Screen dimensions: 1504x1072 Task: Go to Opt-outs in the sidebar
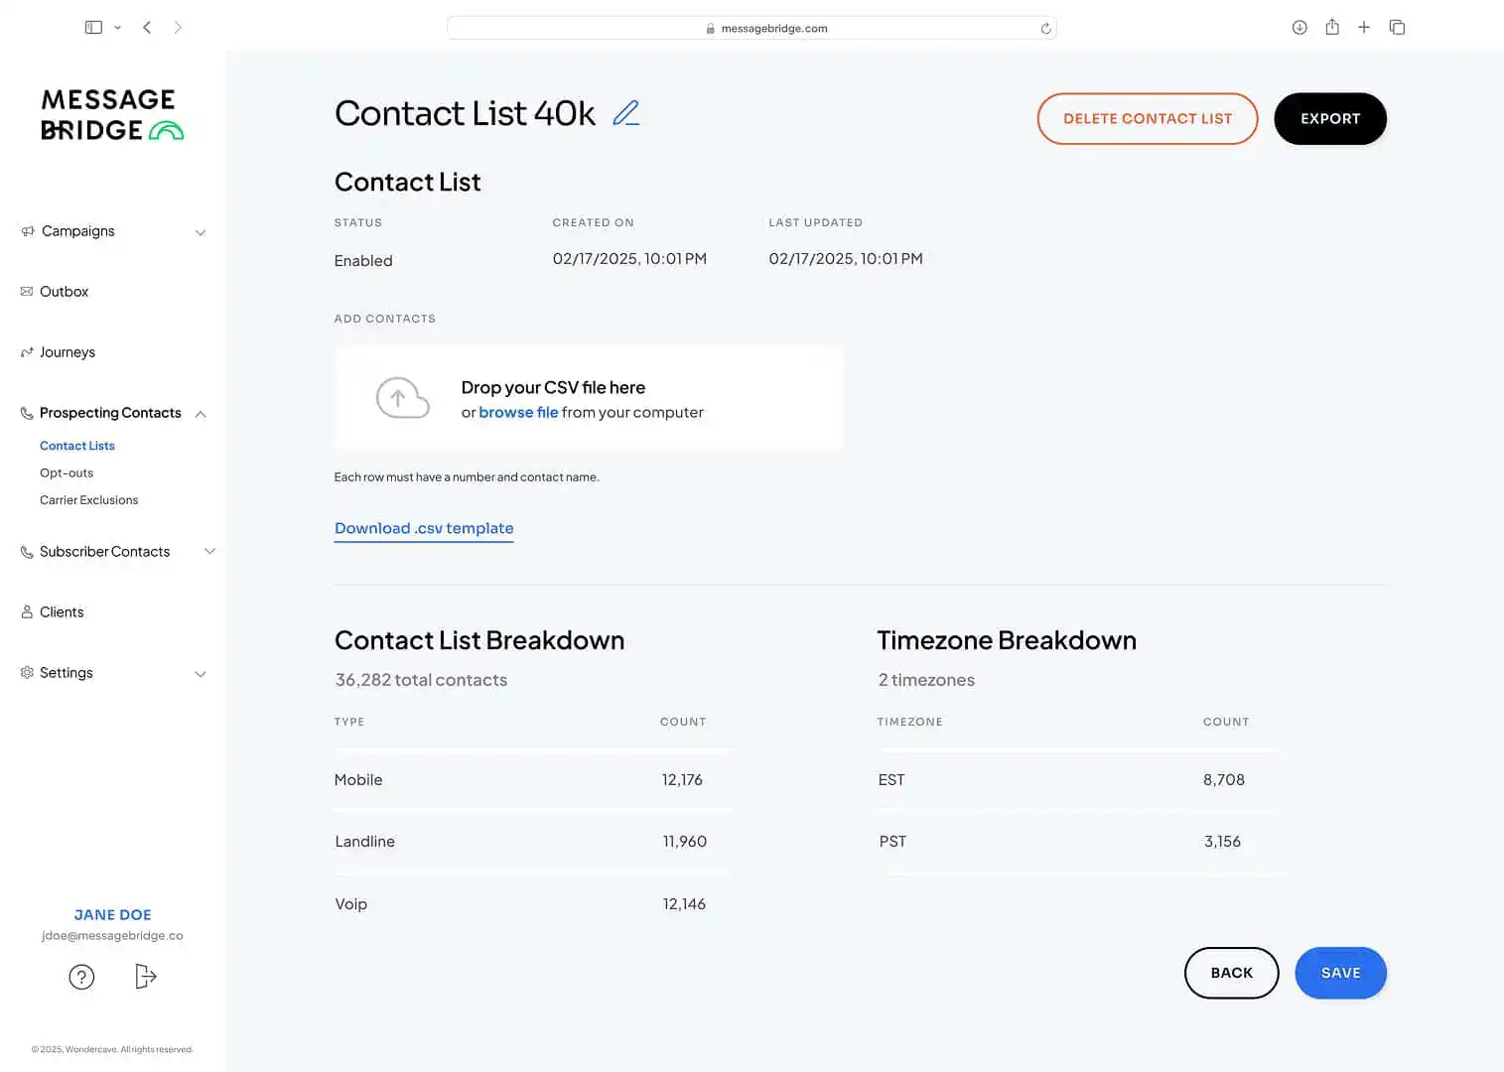tap(67, 473)
